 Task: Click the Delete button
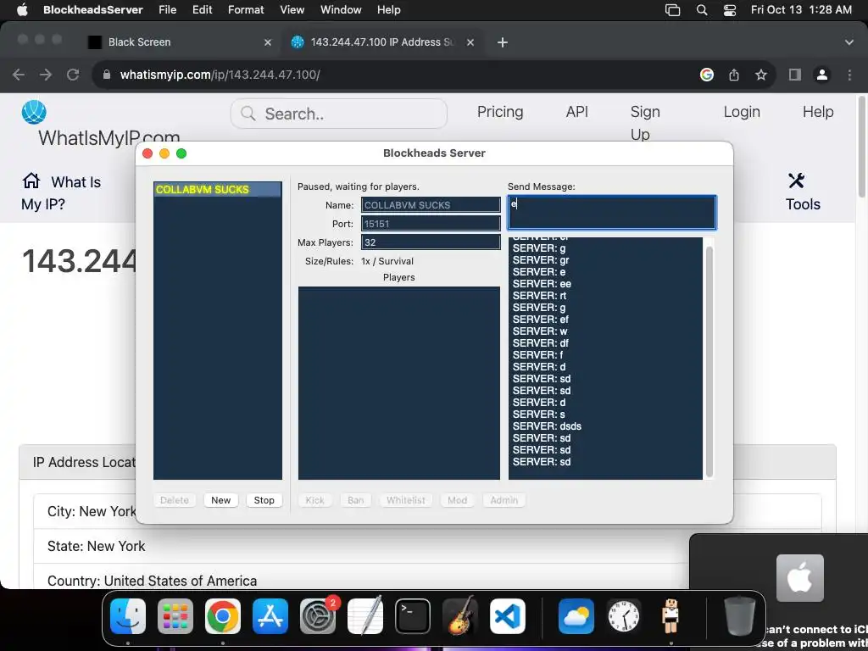pyautogui.click(x=175, y=500)
